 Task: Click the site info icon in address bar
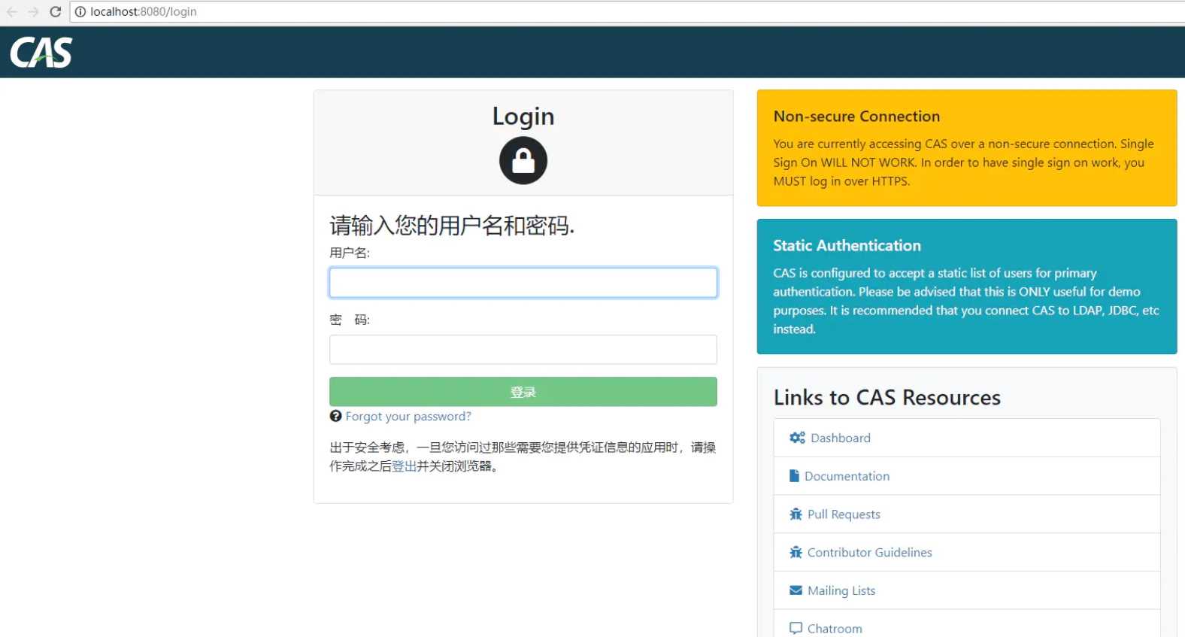(80, 12)
